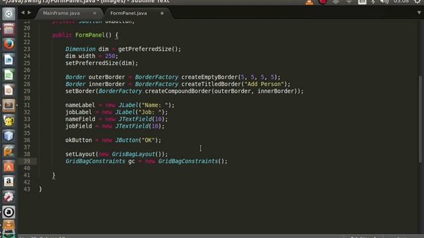Click unsaved dot on FormPanel.java tab
This screenshot has width=424, height=238.
point(162,13)
